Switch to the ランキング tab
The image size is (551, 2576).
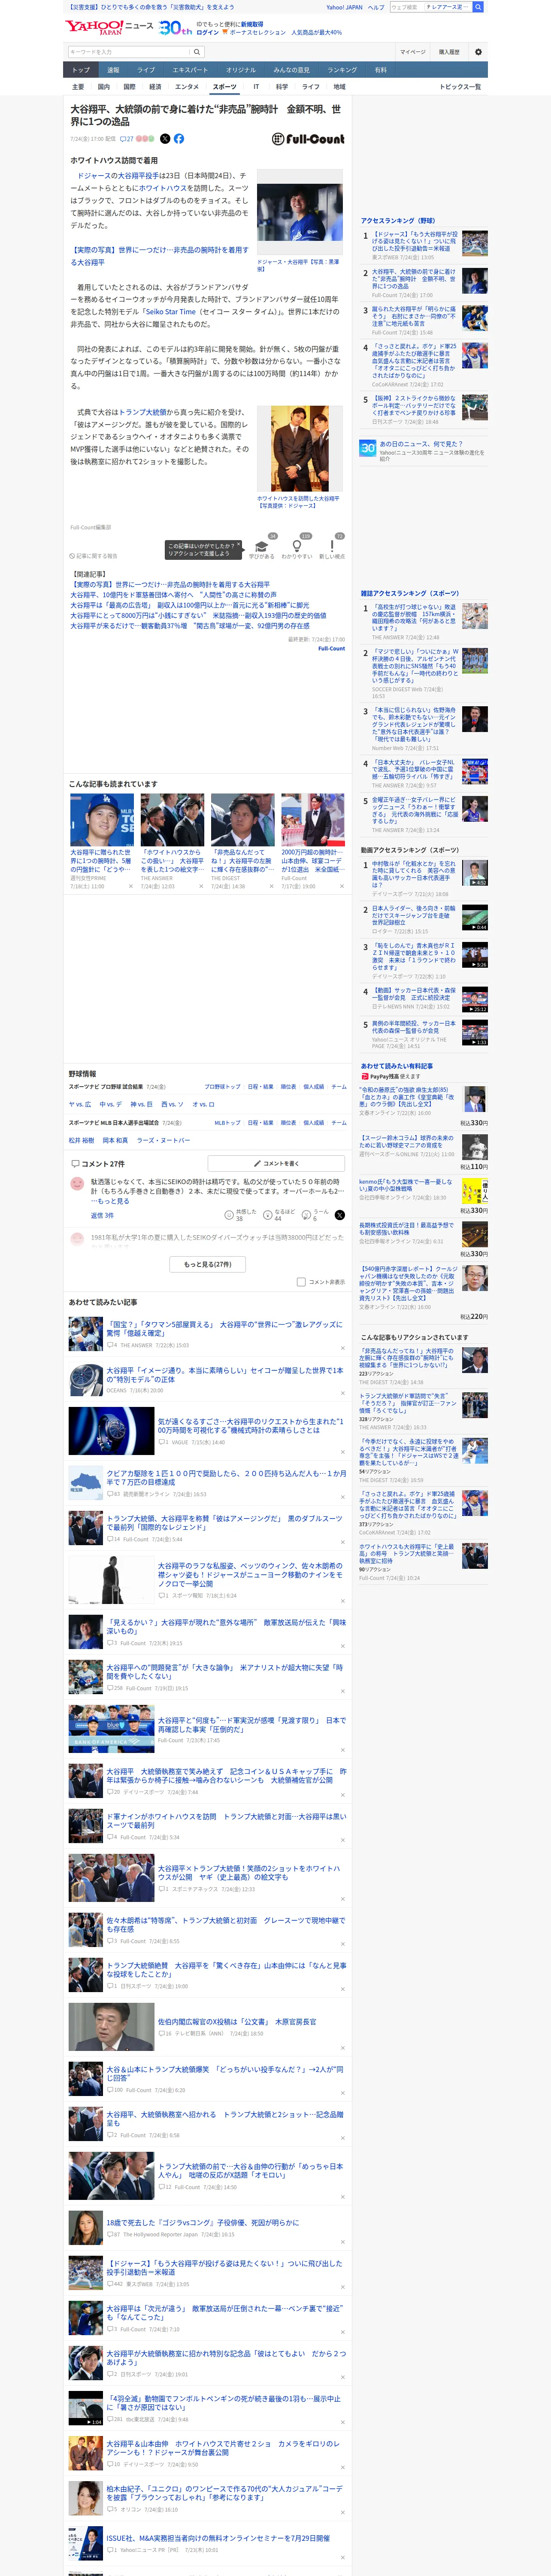click(x=342, y=70)
